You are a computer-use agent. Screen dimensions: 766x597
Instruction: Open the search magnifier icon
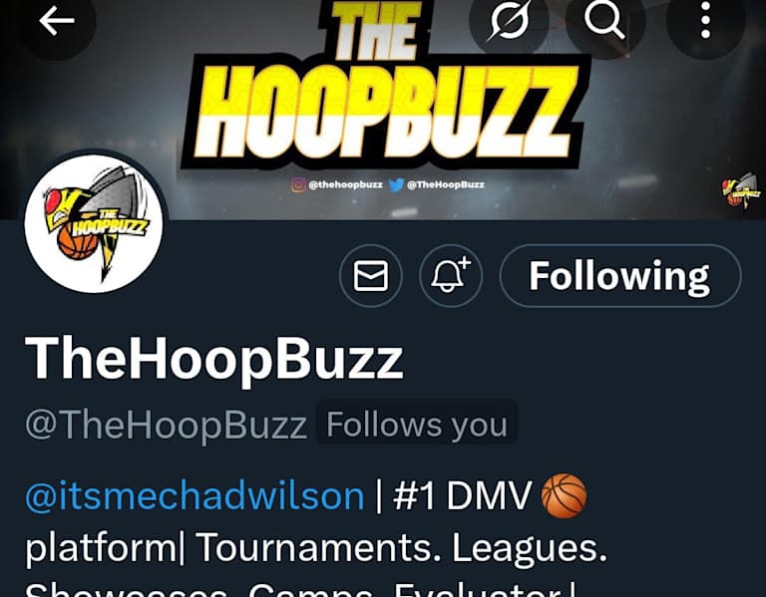[604, 21]
